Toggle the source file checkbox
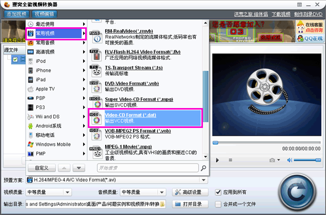 tap(15, 60)
